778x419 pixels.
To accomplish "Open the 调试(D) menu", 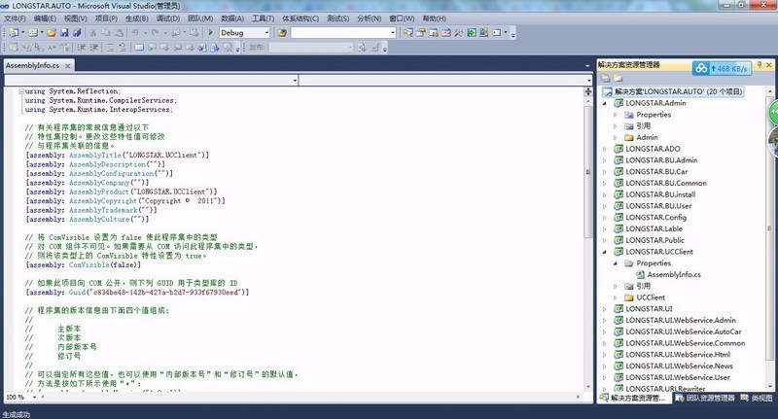I will [x=167, y=18].
